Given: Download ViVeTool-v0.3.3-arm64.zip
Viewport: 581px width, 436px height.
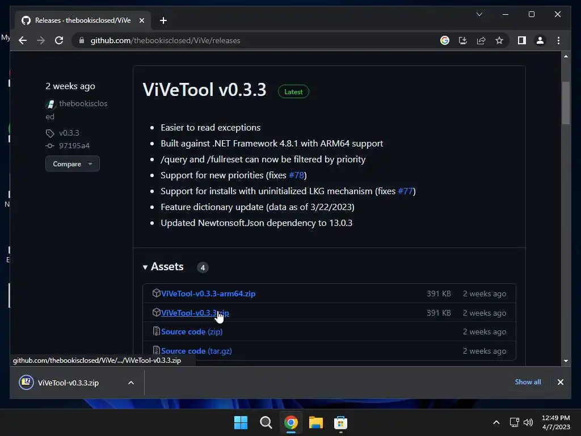Looking at the screenshot, I should [208, 294].
